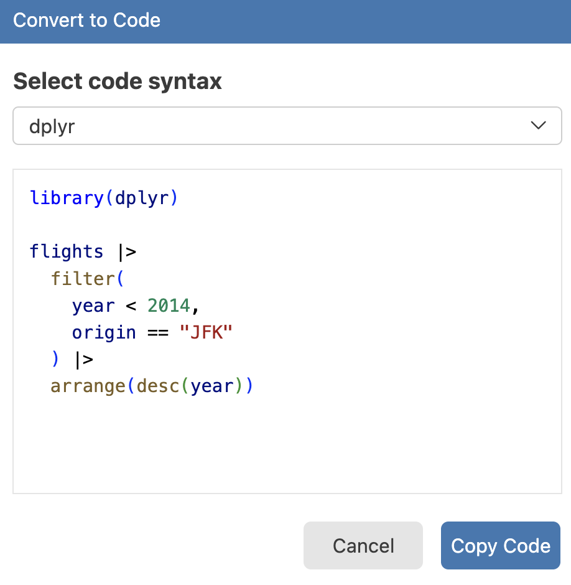Open the code syntax dropdown showing dplyr

coord(287,126)
